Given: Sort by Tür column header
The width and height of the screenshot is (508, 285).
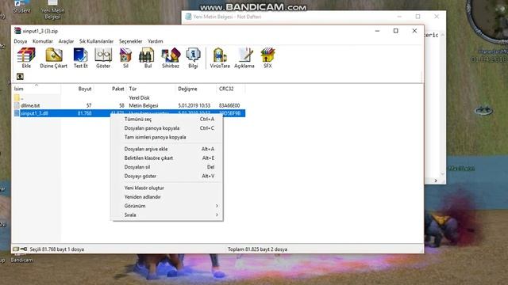Looking at the screenshot, I should point(151,89).
